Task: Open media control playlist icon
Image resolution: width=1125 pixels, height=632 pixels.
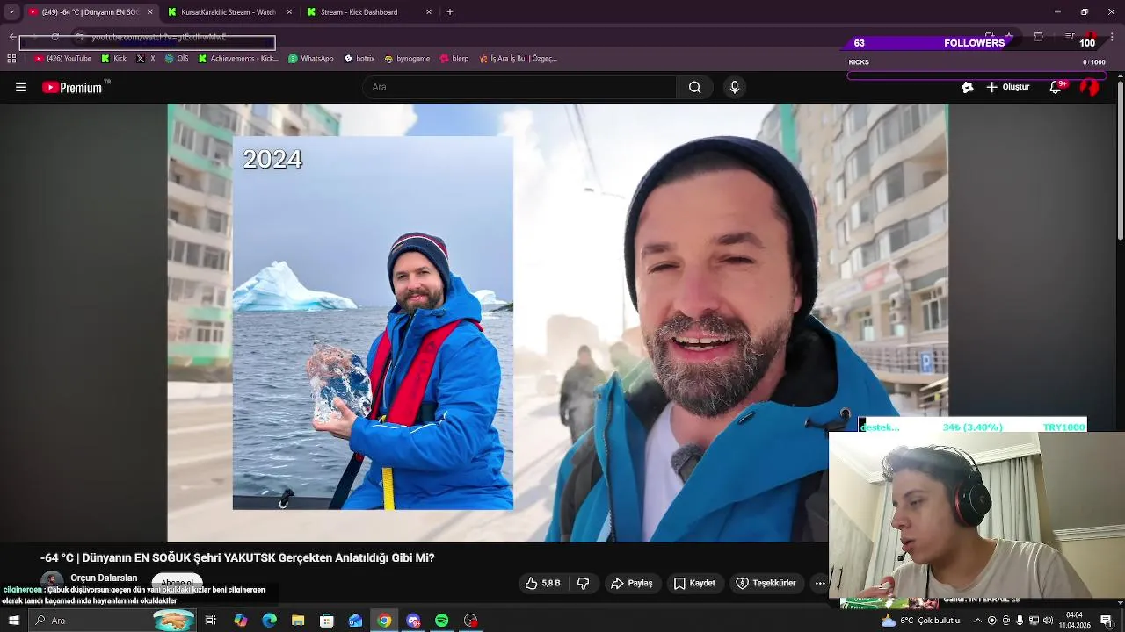Action: 1070,37
